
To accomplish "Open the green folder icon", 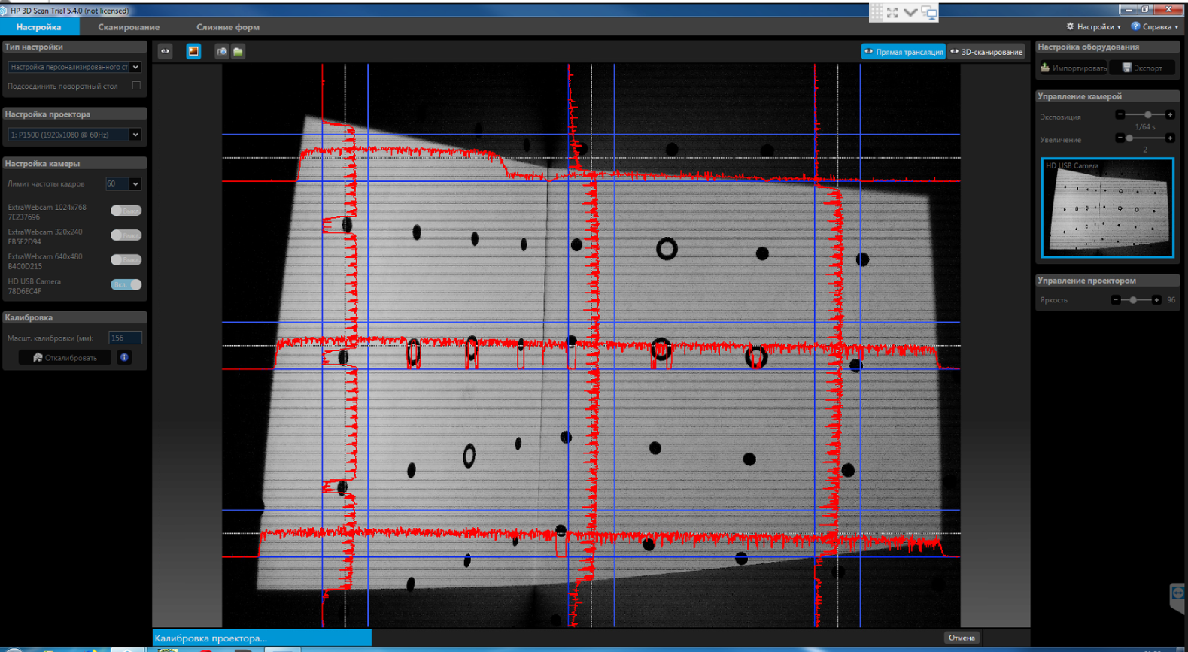I will click(238, 51).
